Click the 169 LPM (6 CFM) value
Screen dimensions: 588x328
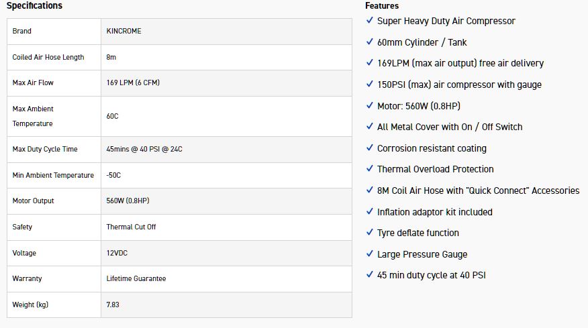(x=133, y=83)
